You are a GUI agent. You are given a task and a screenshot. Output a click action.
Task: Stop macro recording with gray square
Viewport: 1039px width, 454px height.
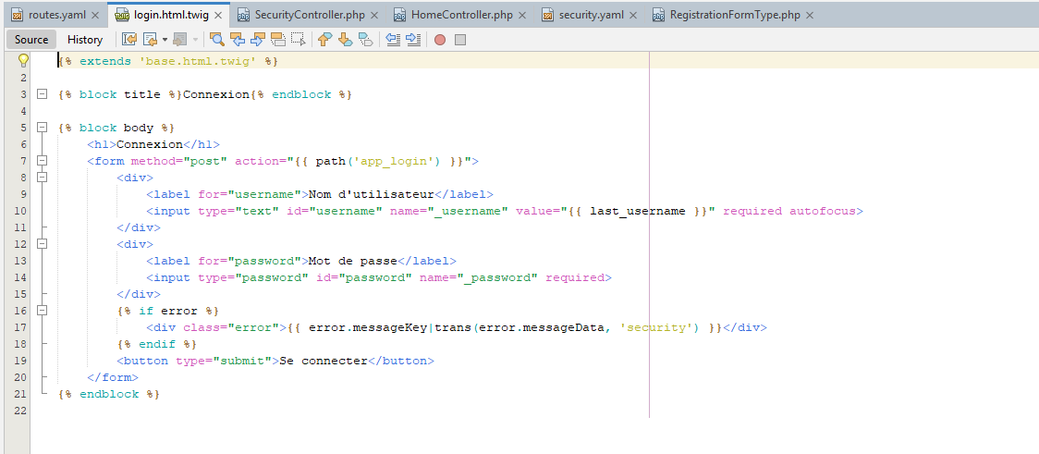(x=460, y=40)
